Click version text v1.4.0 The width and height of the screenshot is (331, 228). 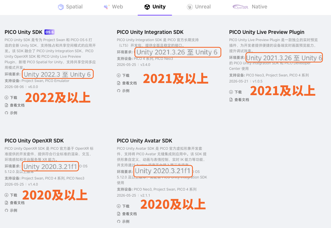tap(33, 184)
